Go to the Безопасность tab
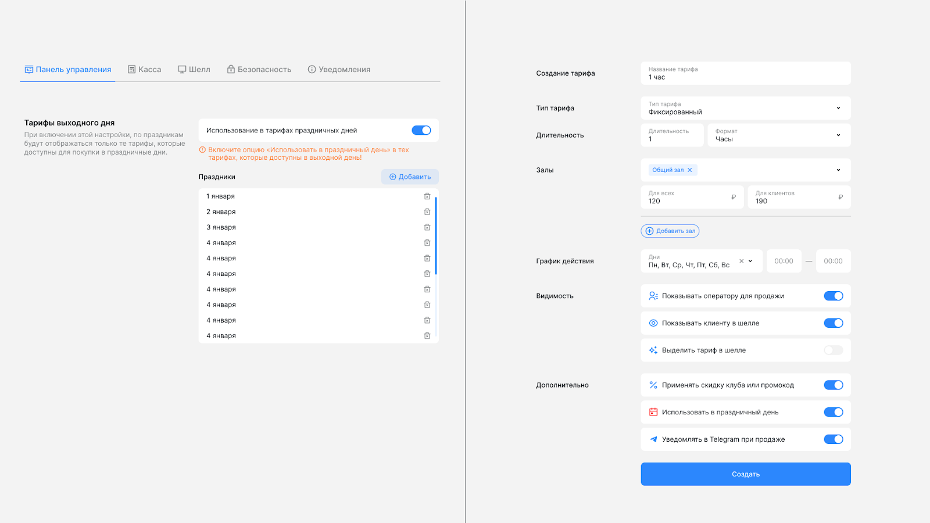The image size is (930, 523). pyautogui.click(x=259, y=70)
